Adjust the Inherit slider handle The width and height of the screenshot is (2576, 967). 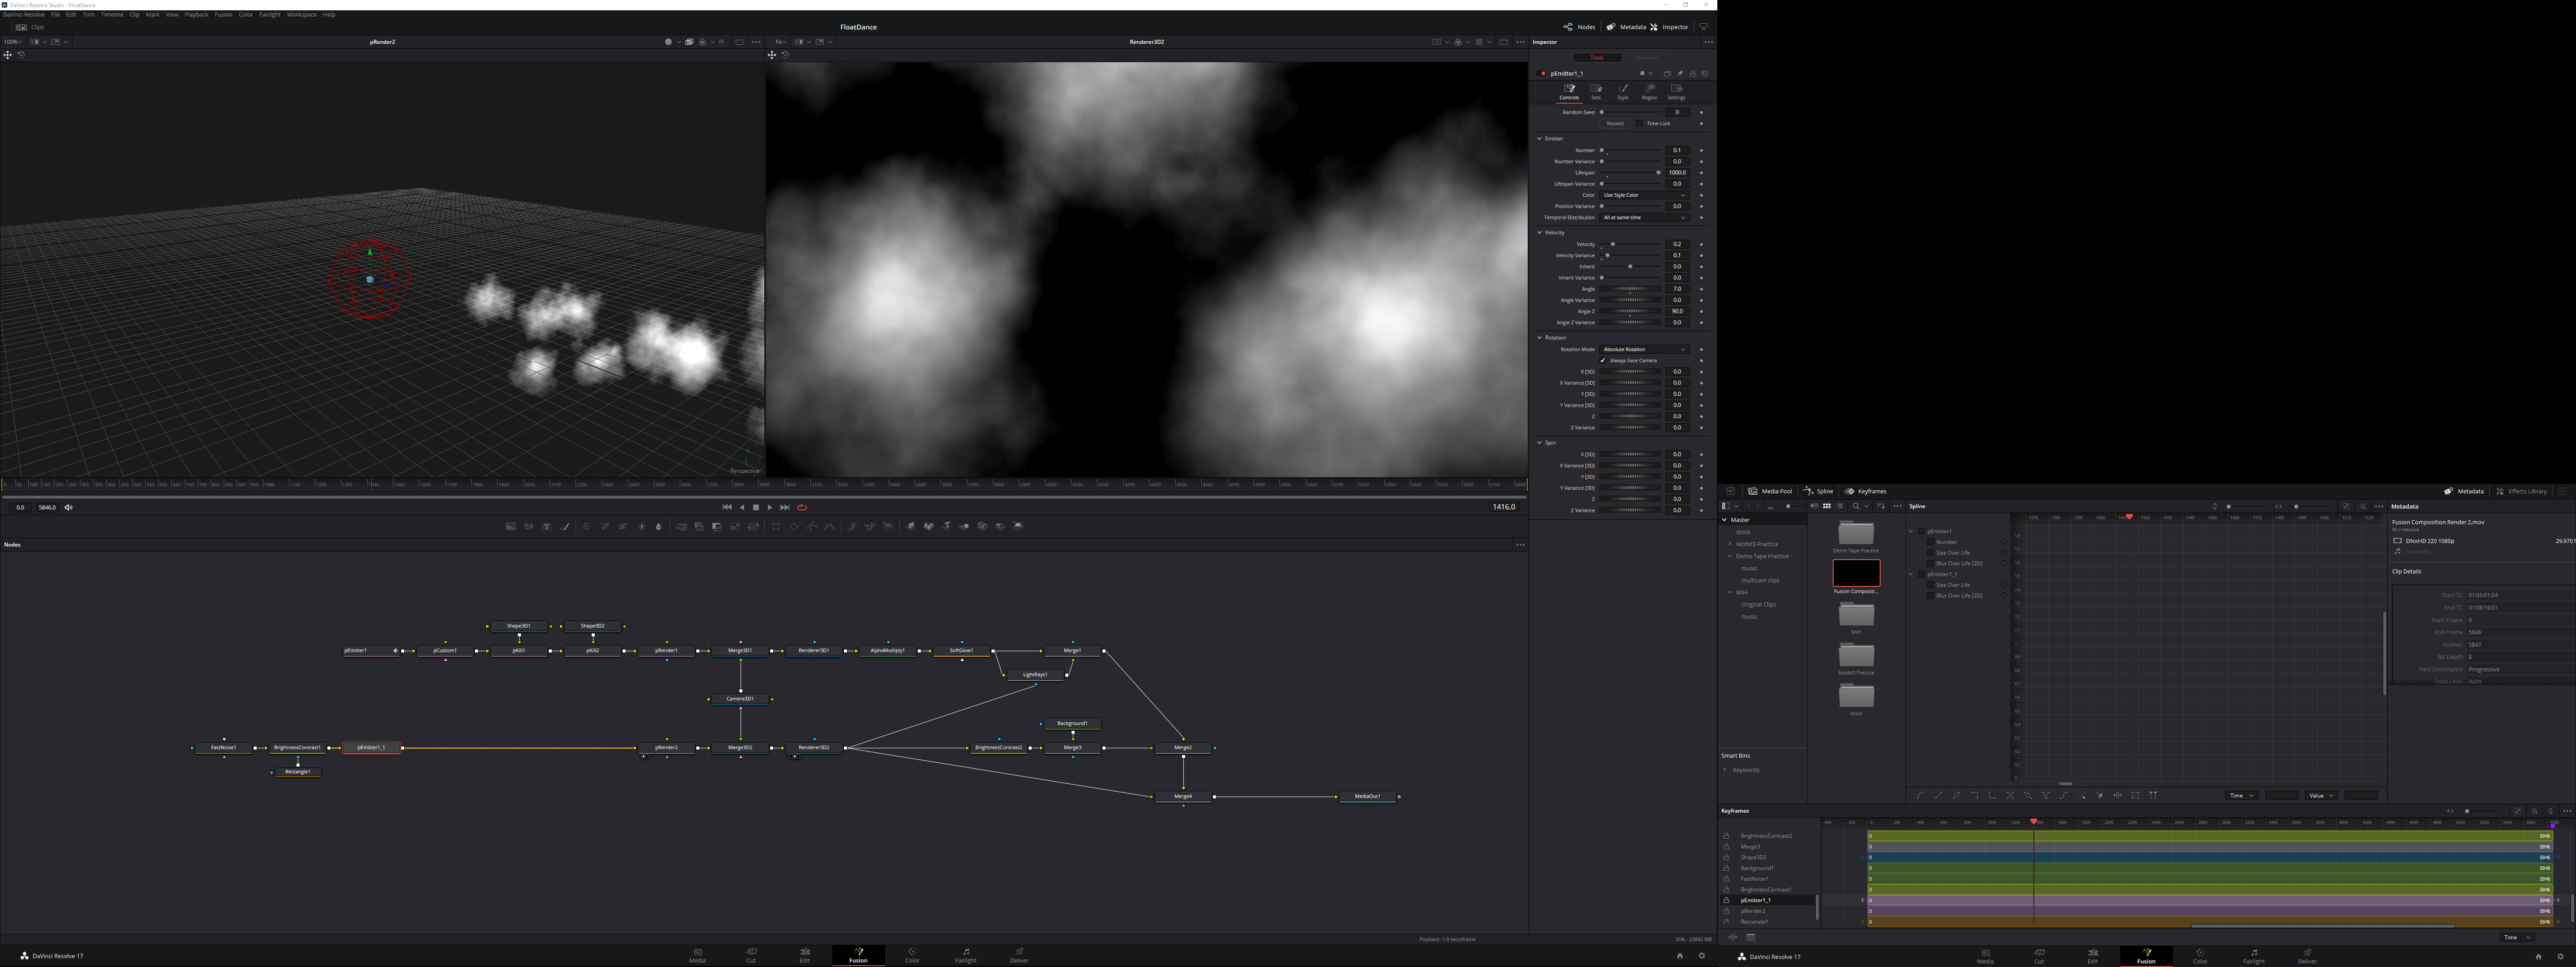pos(1630,267)
